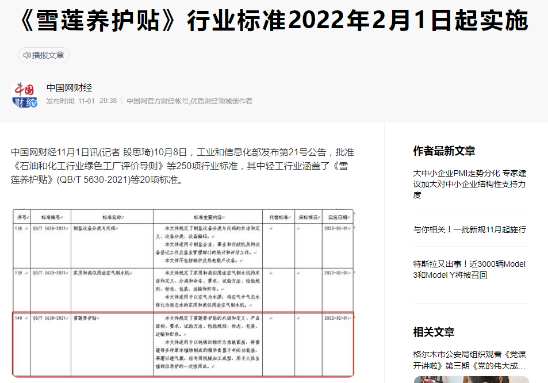Open article 大中小企业PMI走势分化
Image resolution: width=548 pixels, height=383 pixels.
[x=469, y=184]
